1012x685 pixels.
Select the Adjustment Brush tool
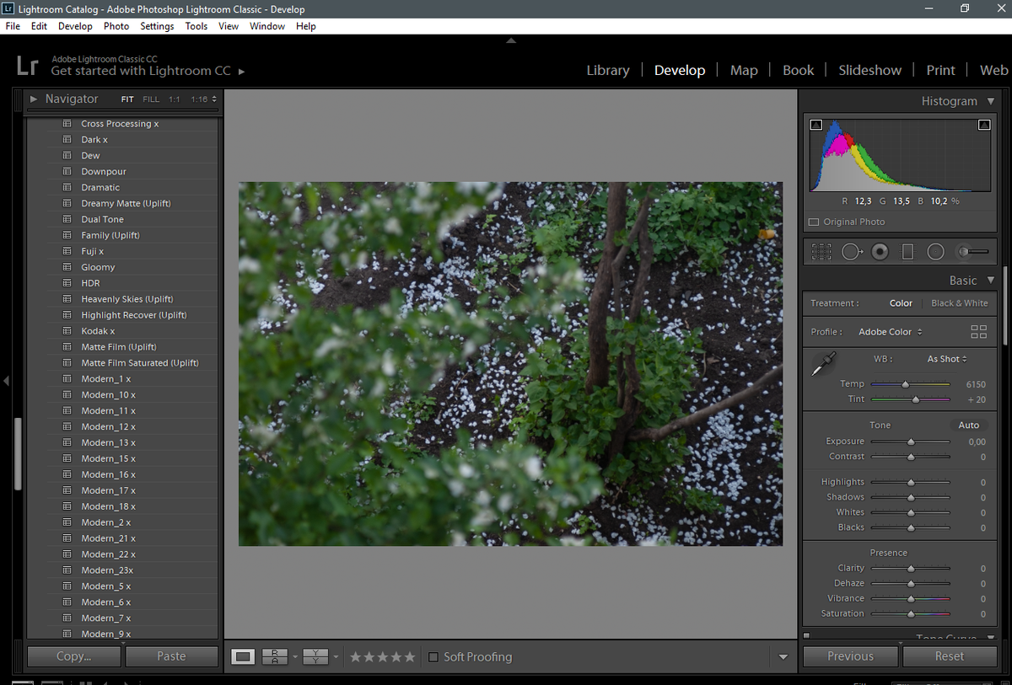[972, 251]
